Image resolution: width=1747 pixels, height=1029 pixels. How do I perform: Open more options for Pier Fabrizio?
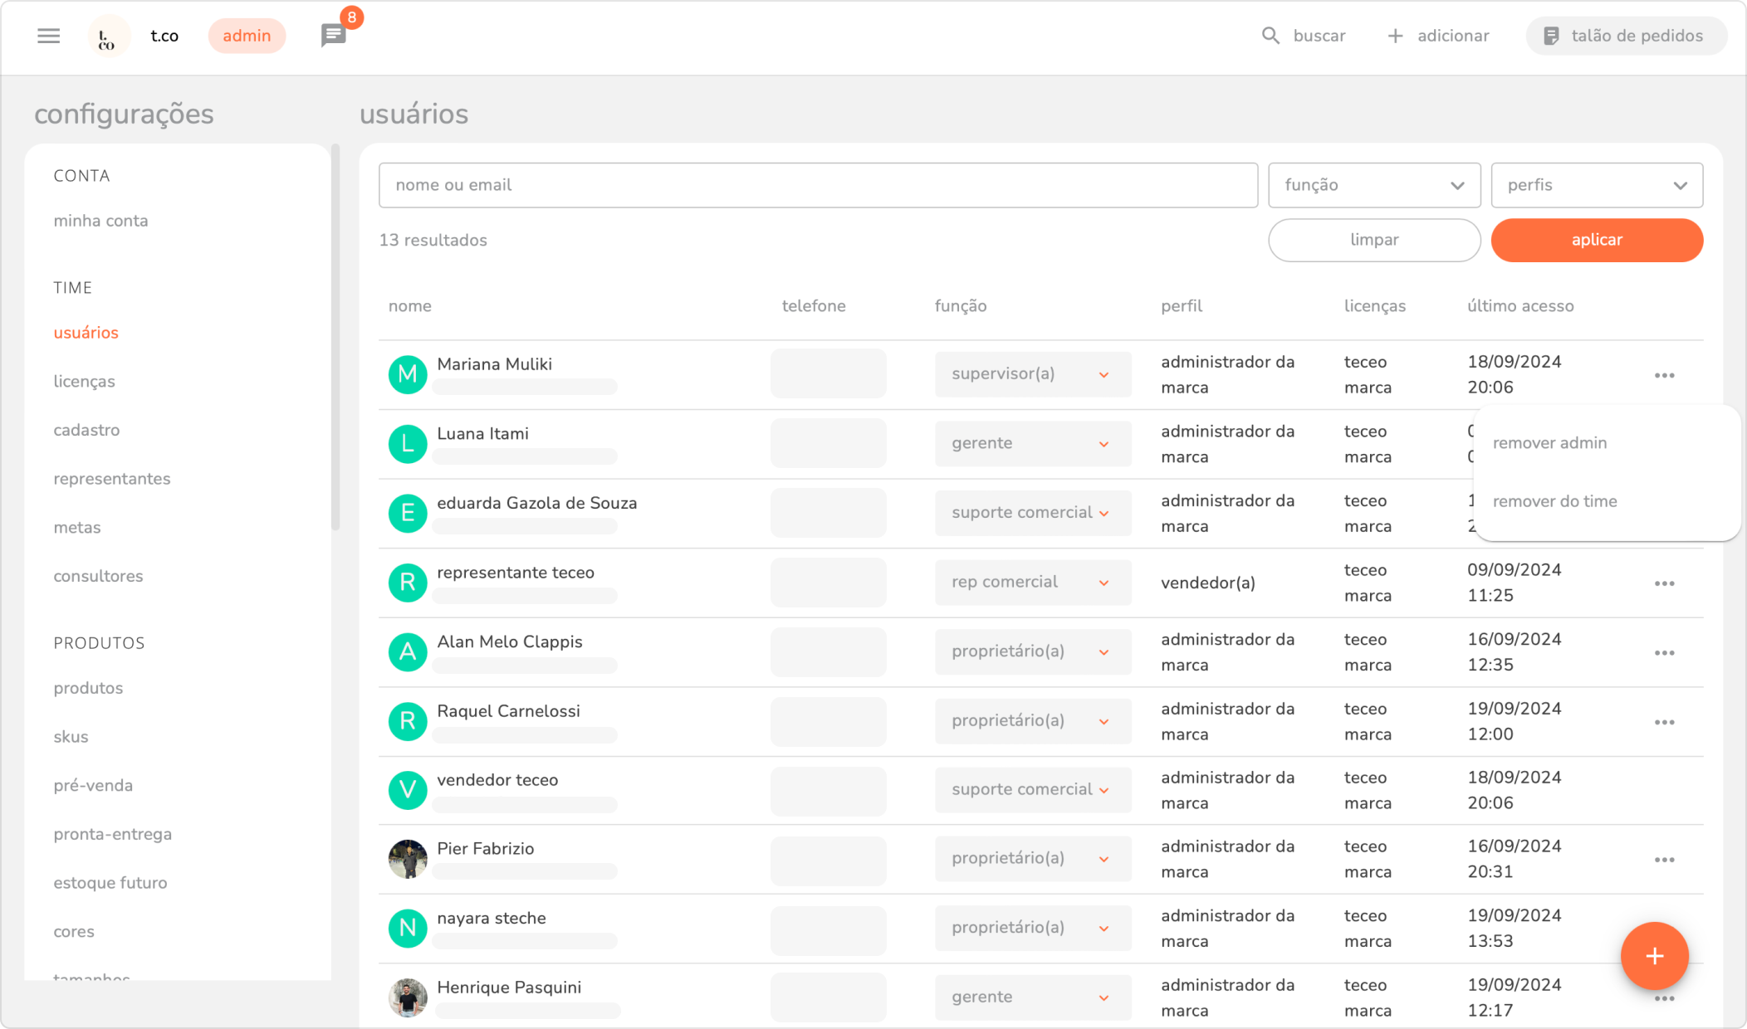[x=1664, y=860]
